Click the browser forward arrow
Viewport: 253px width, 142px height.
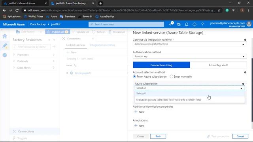click(11, 10)
